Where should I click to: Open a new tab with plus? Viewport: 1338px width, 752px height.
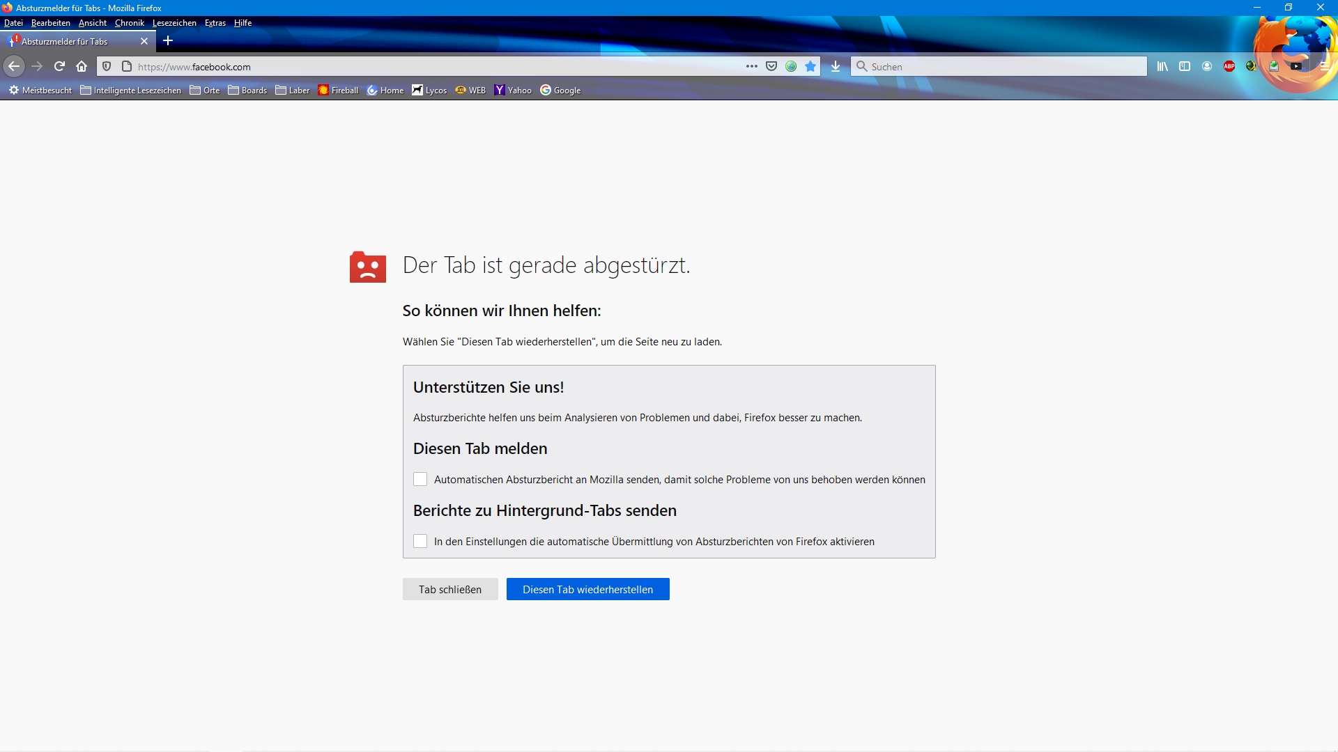point(168,41)
